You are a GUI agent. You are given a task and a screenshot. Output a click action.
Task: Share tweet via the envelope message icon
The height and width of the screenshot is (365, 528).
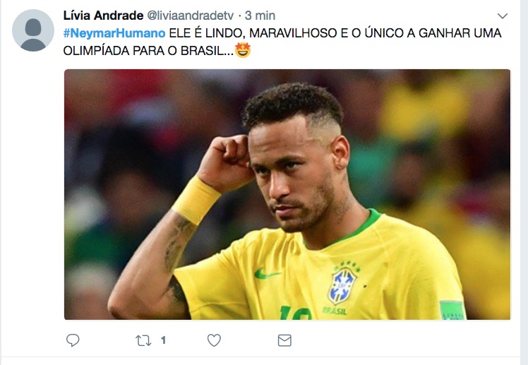284,340
